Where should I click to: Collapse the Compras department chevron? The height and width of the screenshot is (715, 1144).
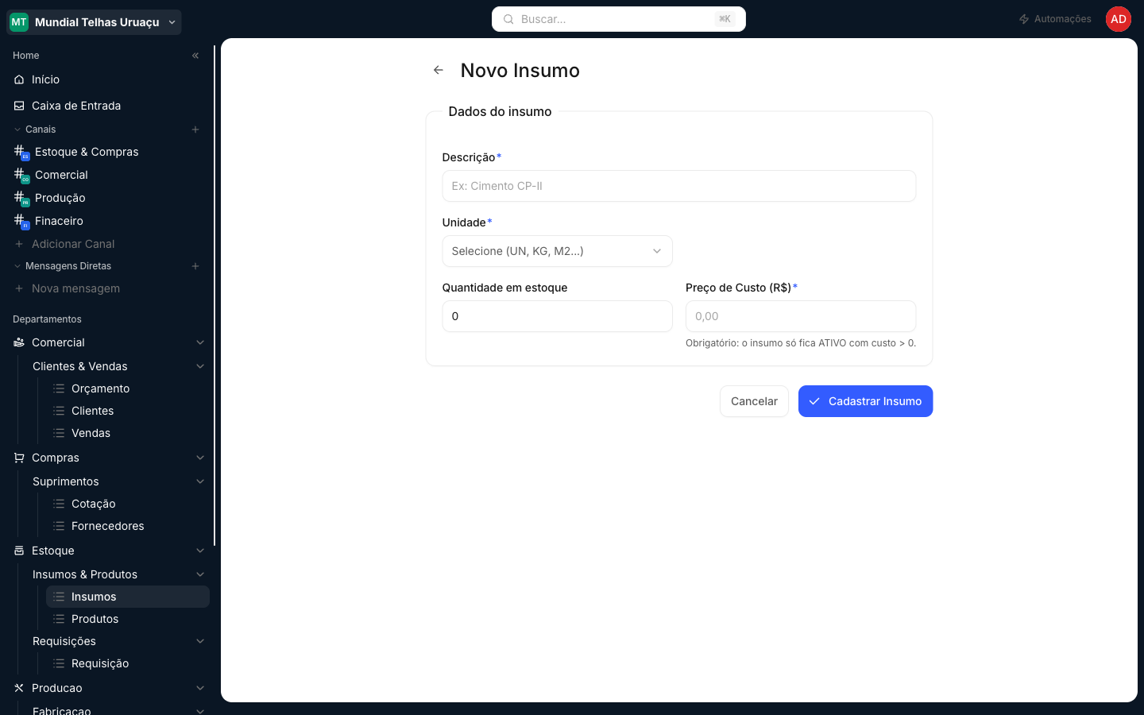[x=200, y=458]
